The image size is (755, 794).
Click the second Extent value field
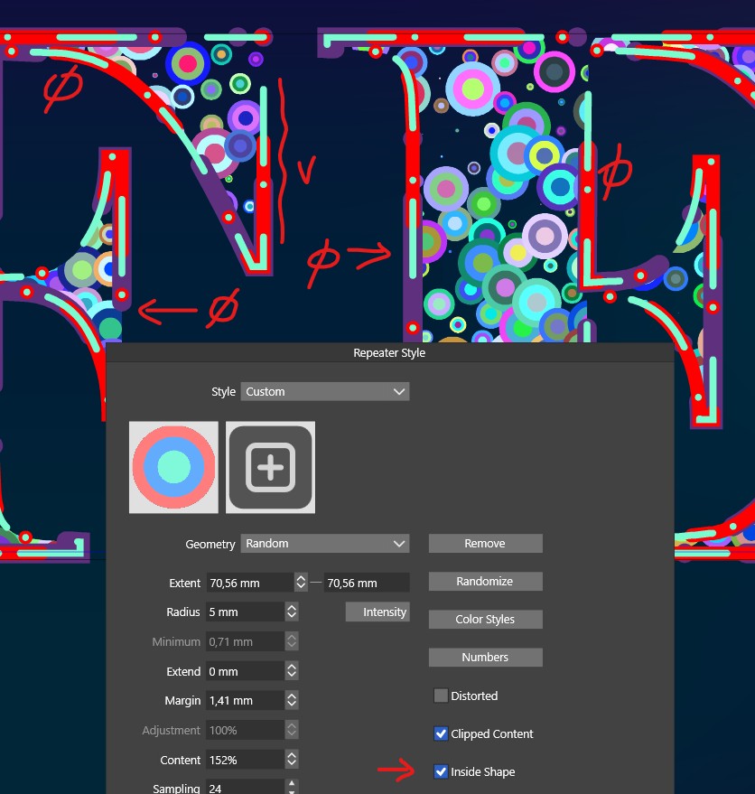pyautogui.click(x=366, y=583)
